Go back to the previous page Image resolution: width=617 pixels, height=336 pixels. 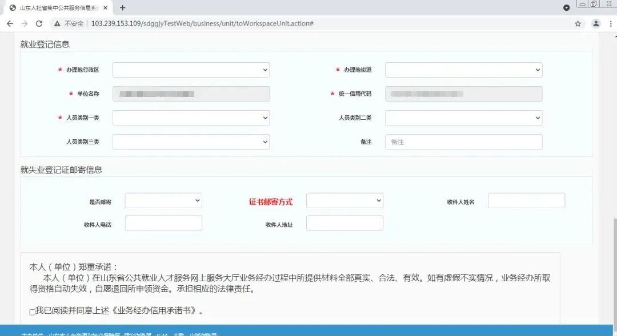[10, 23]
